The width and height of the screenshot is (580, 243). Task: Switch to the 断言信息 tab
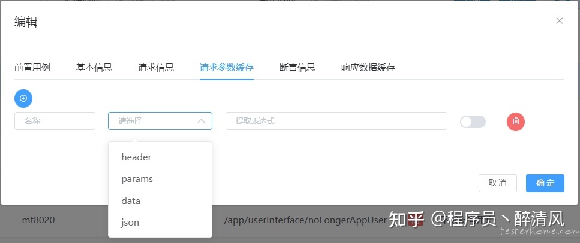[x=297, y=68]
